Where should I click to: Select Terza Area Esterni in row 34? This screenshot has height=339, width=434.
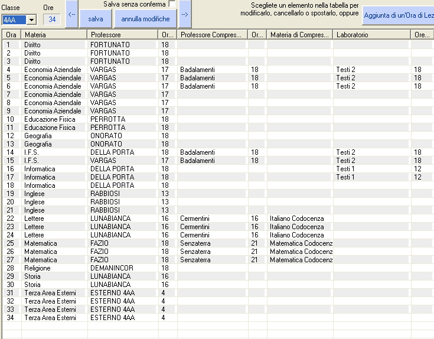50,318
